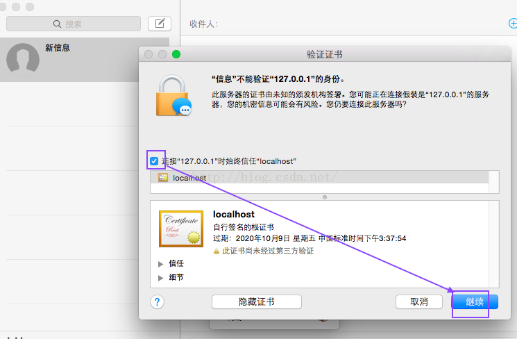Click the 隐藏证书 button
517x339 pixels.
[257, 301]
